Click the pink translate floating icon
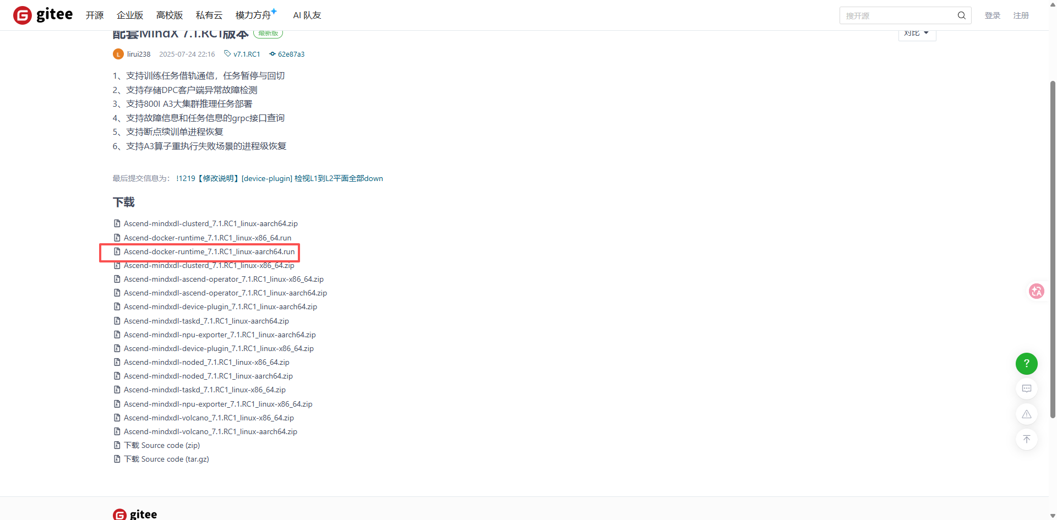Viewport: 1057px width, 520px height. click(1036, 291)
